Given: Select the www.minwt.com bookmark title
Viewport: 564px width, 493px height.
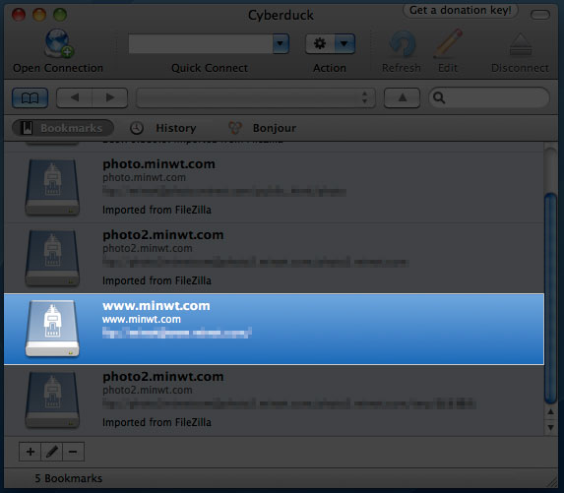Looking at the screenshot, I should pos(157,306).
